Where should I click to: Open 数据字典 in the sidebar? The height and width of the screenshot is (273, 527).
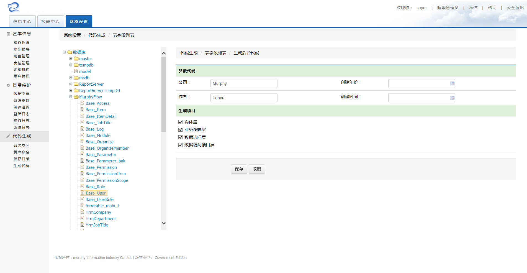click(22, 94)
